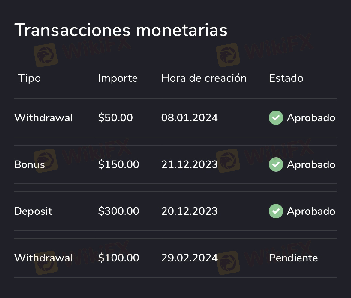Click the Tipo column header
Image resolution: width=351 pixels, height=298 pixels.
coord(29,78)
